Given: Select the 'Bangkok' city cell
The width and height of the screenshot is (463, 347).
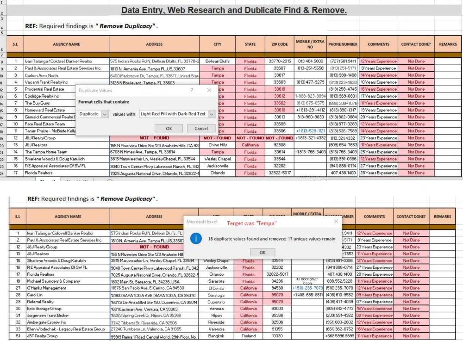Looking at the screenshot, I should (x=216, y=336).
